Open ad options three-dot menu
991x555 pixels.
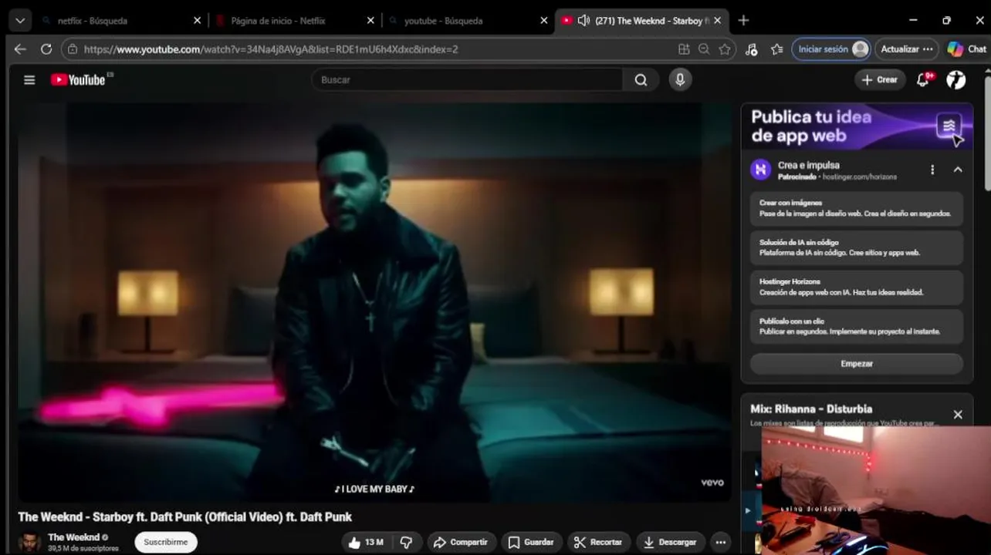click(932, 170)
